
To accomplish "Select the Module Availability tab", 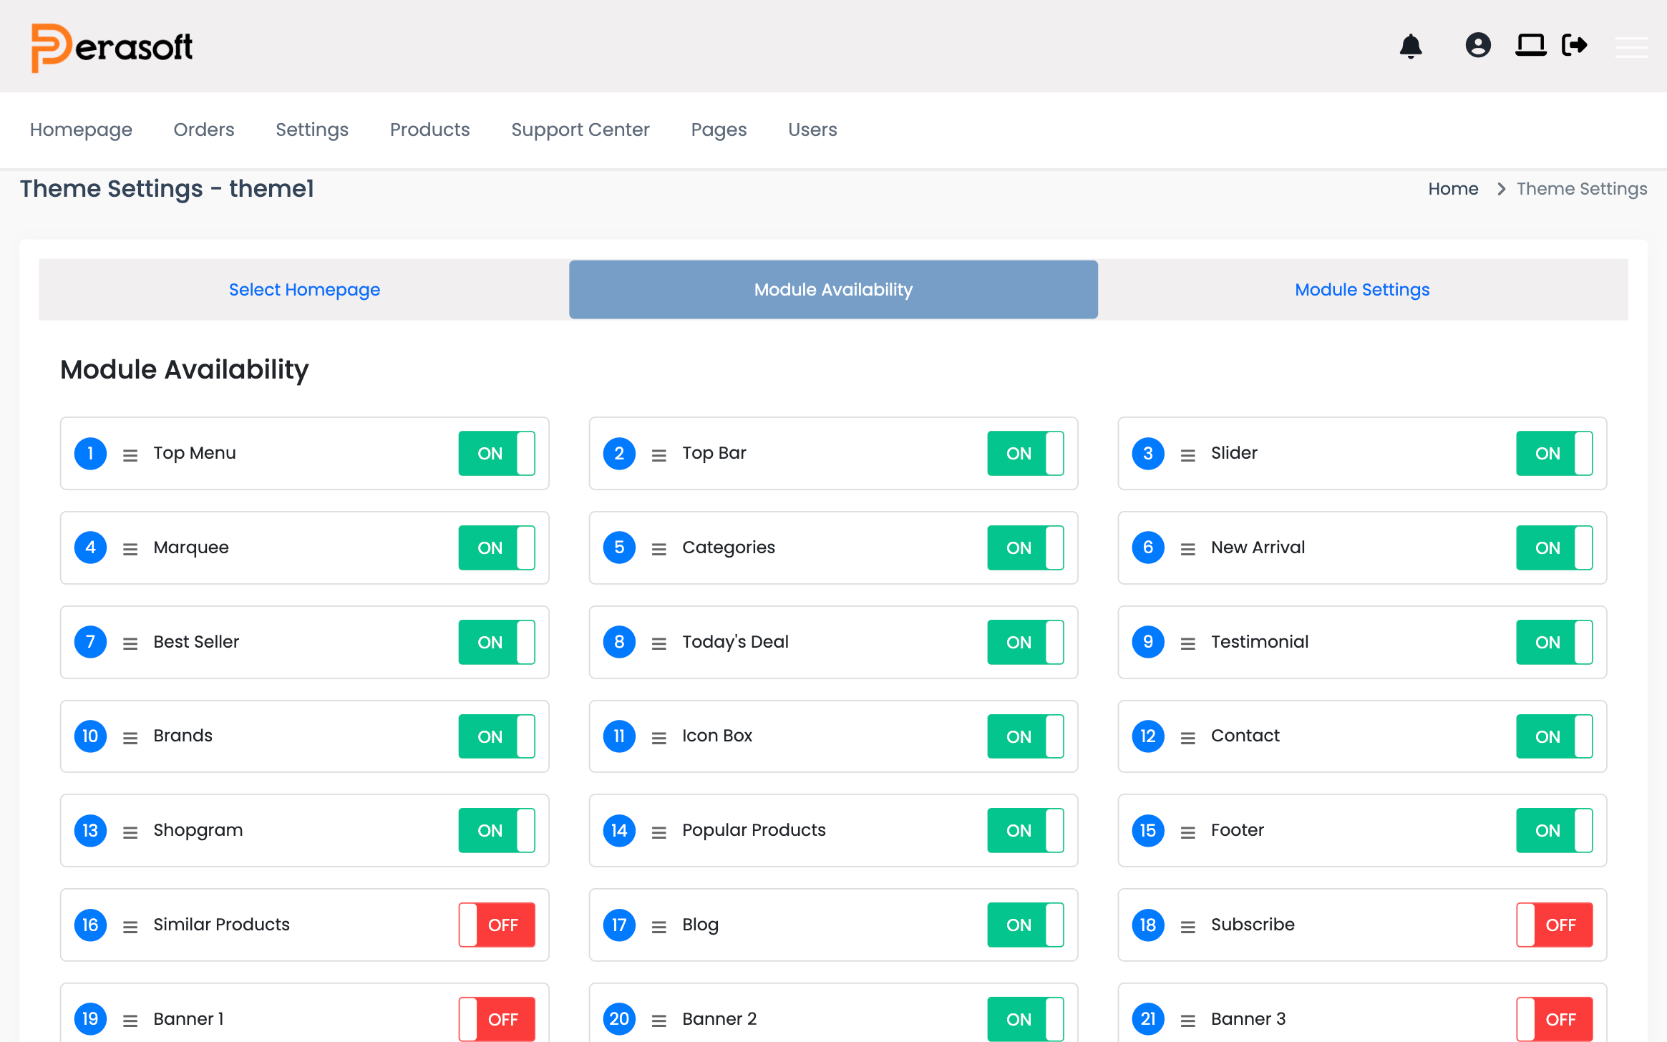I will 833,290.
